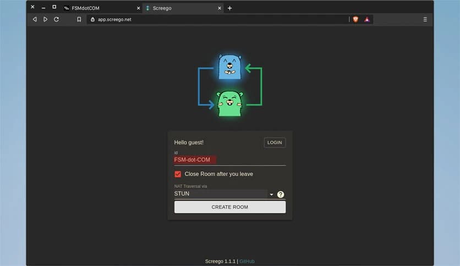Switch to the FSMdotCOM tab
The height and width of the screenshot is (266, 460).
(x=101, y=8)
